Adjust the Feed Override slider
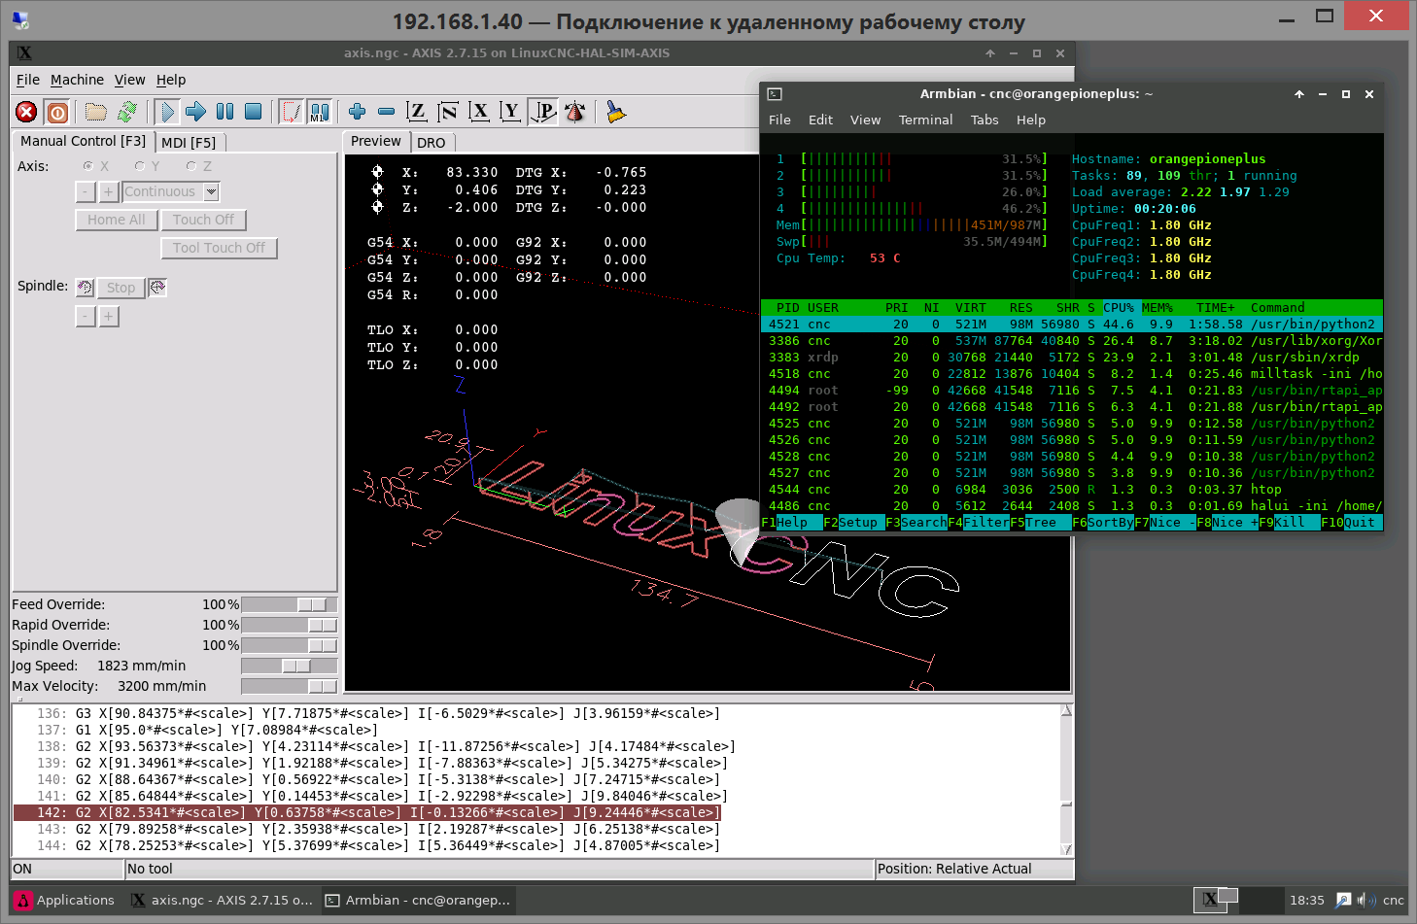 tap(311, 604)
